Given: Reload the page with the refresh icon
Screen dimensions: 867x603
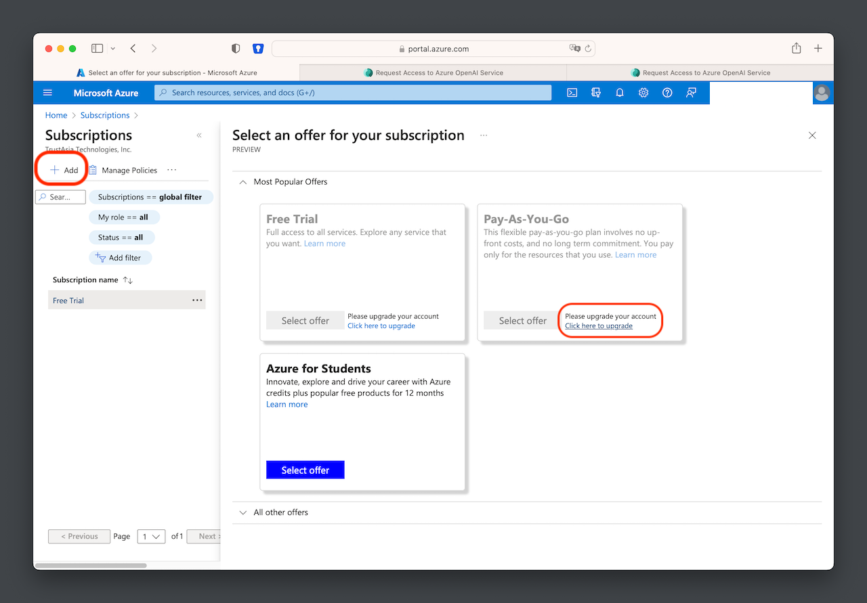Looking at the screenshot, I should 588,49.
